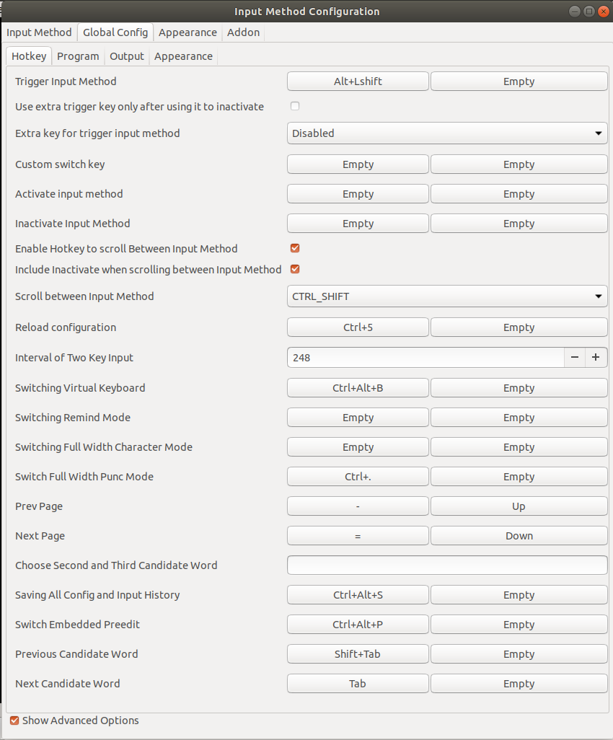Change the Ctrl+5 Reload configuration hotkey
613x740 pixels.
[x=358, y=327]
